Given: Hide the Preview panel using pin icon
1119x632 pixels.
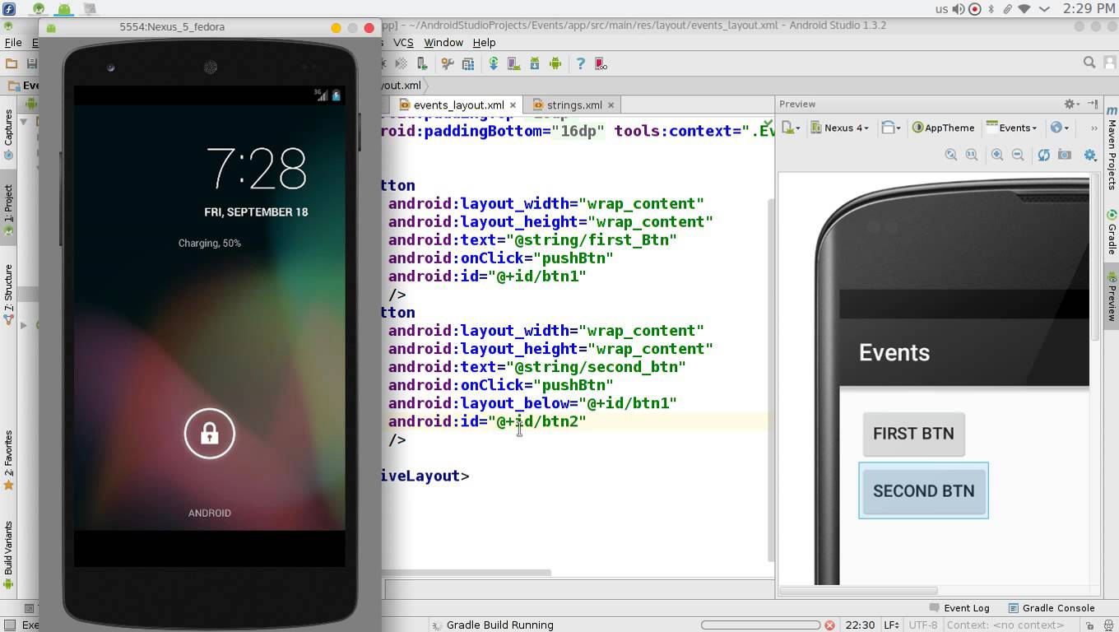Looking at the screenshot, I should [x=1093, y=104].
